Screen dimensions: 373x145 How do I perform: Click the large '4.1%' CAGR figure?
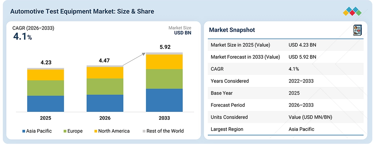(x=22, y=37)
